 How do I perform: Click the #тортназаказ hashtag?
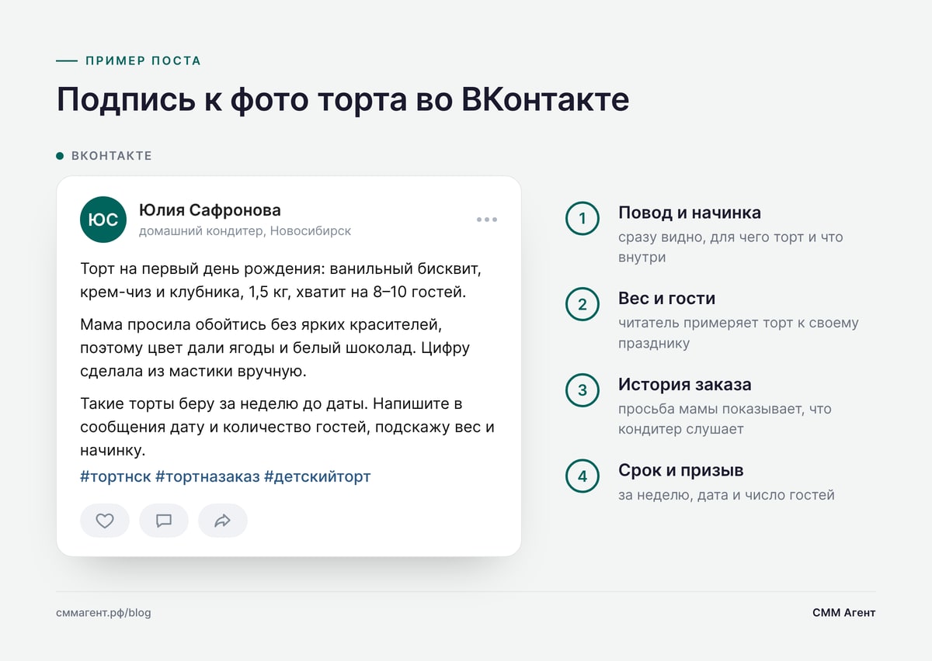pos(207,476)
